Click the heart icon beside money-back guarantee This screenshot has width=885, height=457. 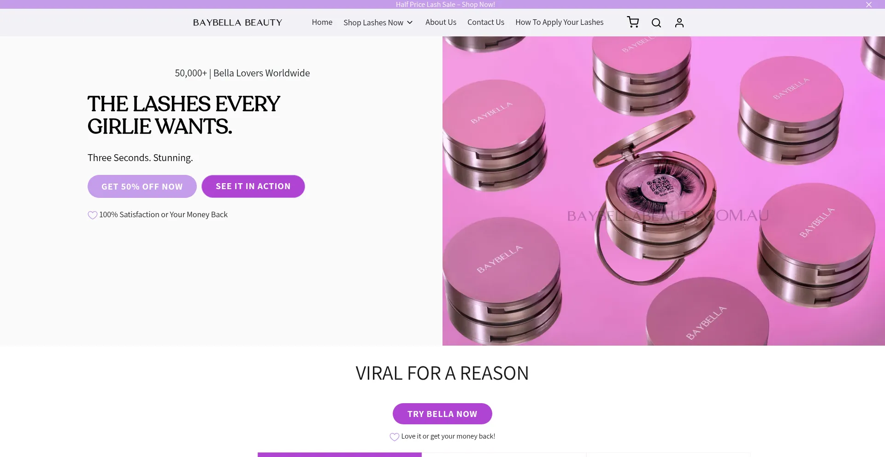[x=92, y=215]
